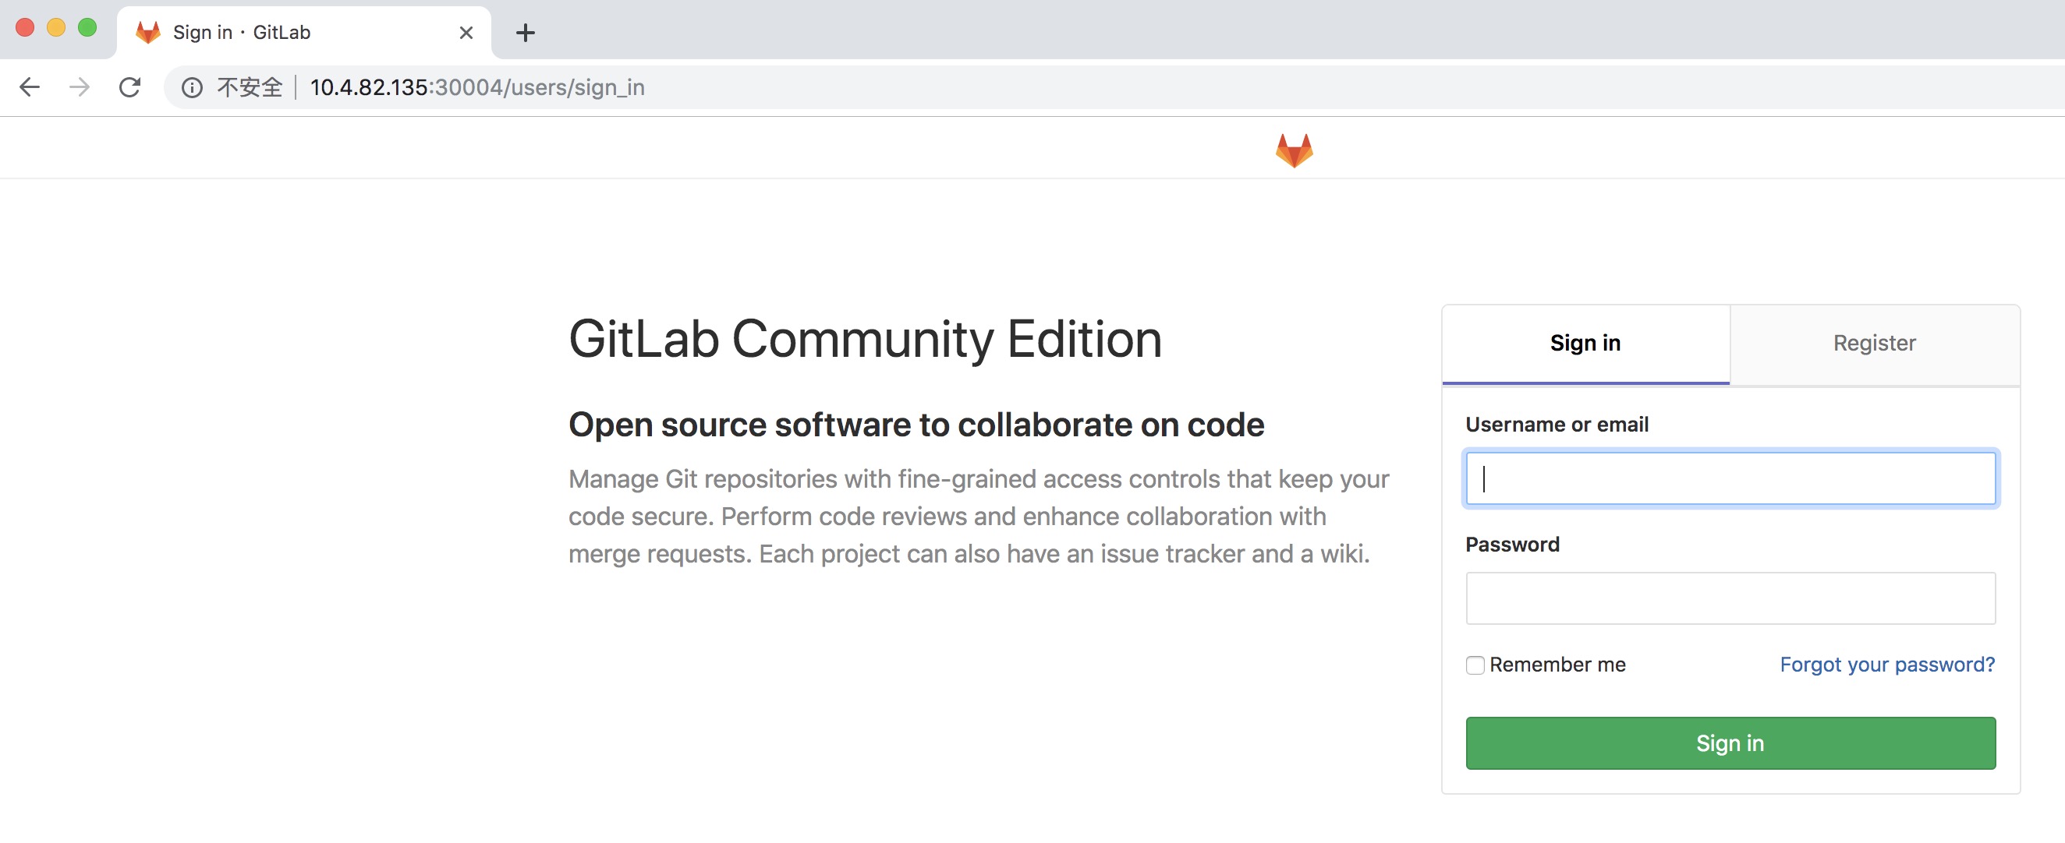The image size is (2065, 843).
Task: Click the red macOS window close button
Action: (25, 28)
